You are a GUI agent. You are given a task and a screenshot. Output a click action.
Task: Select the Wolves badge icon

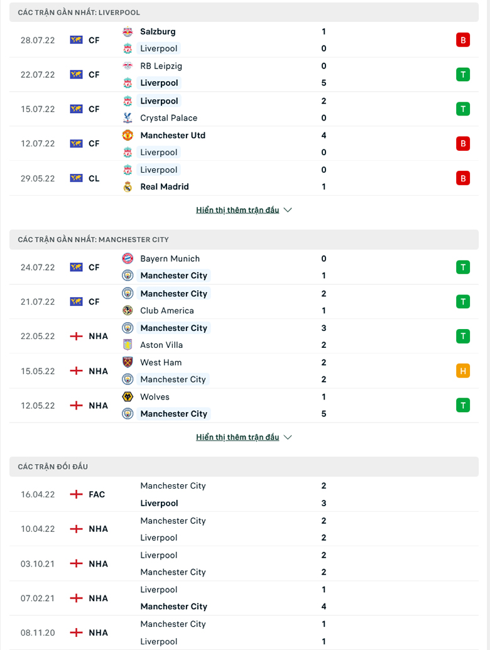pos(128,397)
